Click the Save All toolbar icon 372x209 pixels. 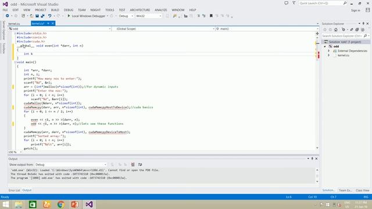pyautogui.click(x=42, y=16)
